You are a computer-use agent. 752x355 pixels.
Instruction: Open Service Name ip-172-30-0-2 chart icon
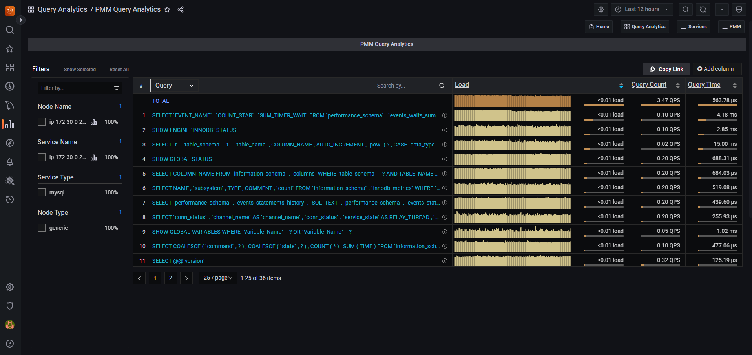[94, 157]
